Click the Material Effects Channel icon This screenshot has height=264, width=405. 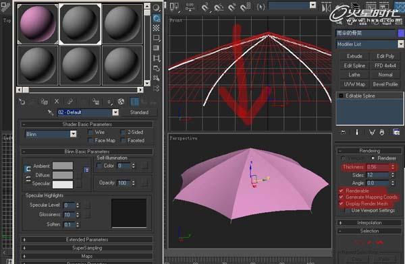pyautogui.click(x=109, y=102)
